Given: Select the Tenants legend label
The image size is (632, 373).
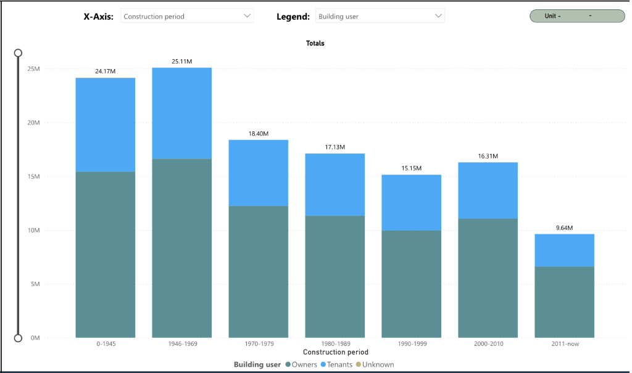Looking at the screenshot, I should [x=339, y=365].
